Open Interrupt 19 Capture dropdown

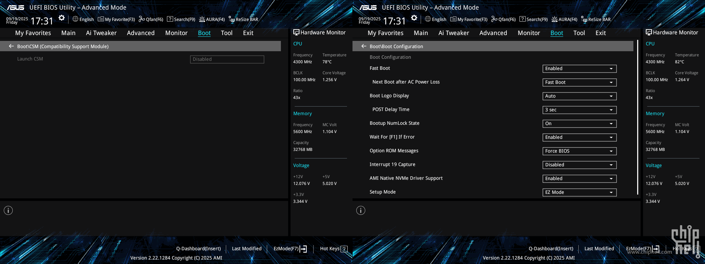point(579,165)
